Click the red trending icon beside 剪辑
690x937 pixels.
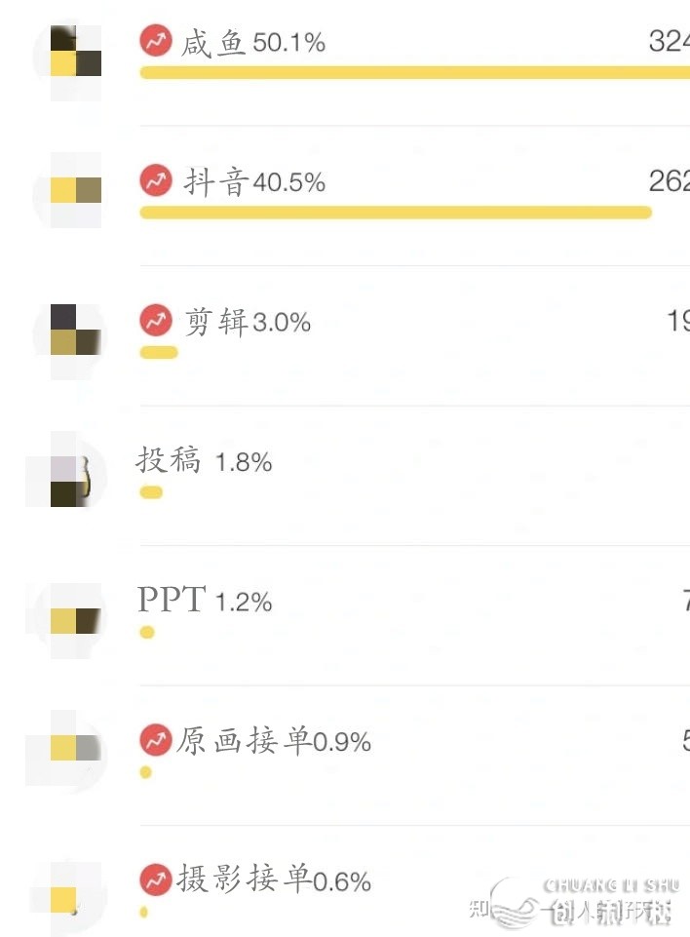pyautogui.click(x=156, y=321)
